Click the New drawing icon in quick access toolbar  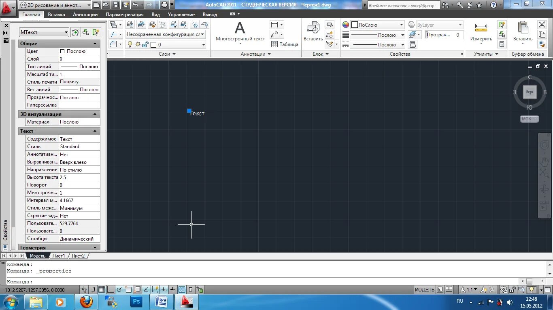coord(96,5)
